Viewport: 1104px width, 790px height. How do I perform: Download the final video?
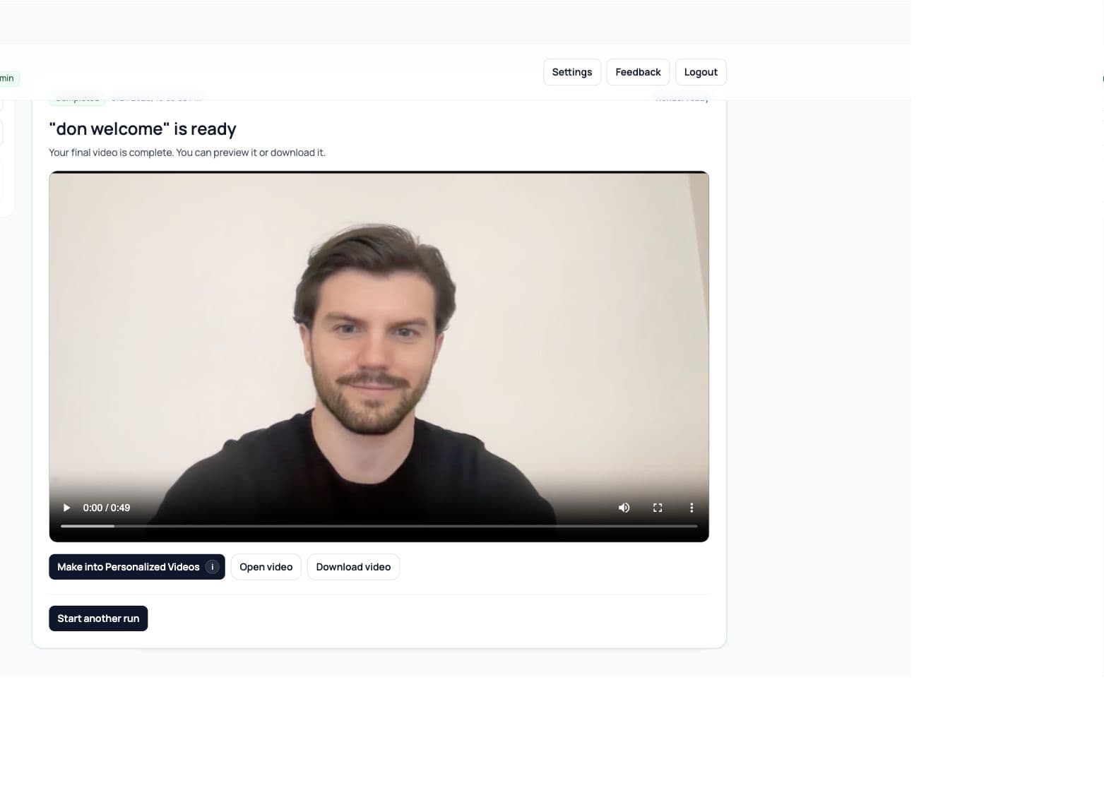click(x=353, y=567)
